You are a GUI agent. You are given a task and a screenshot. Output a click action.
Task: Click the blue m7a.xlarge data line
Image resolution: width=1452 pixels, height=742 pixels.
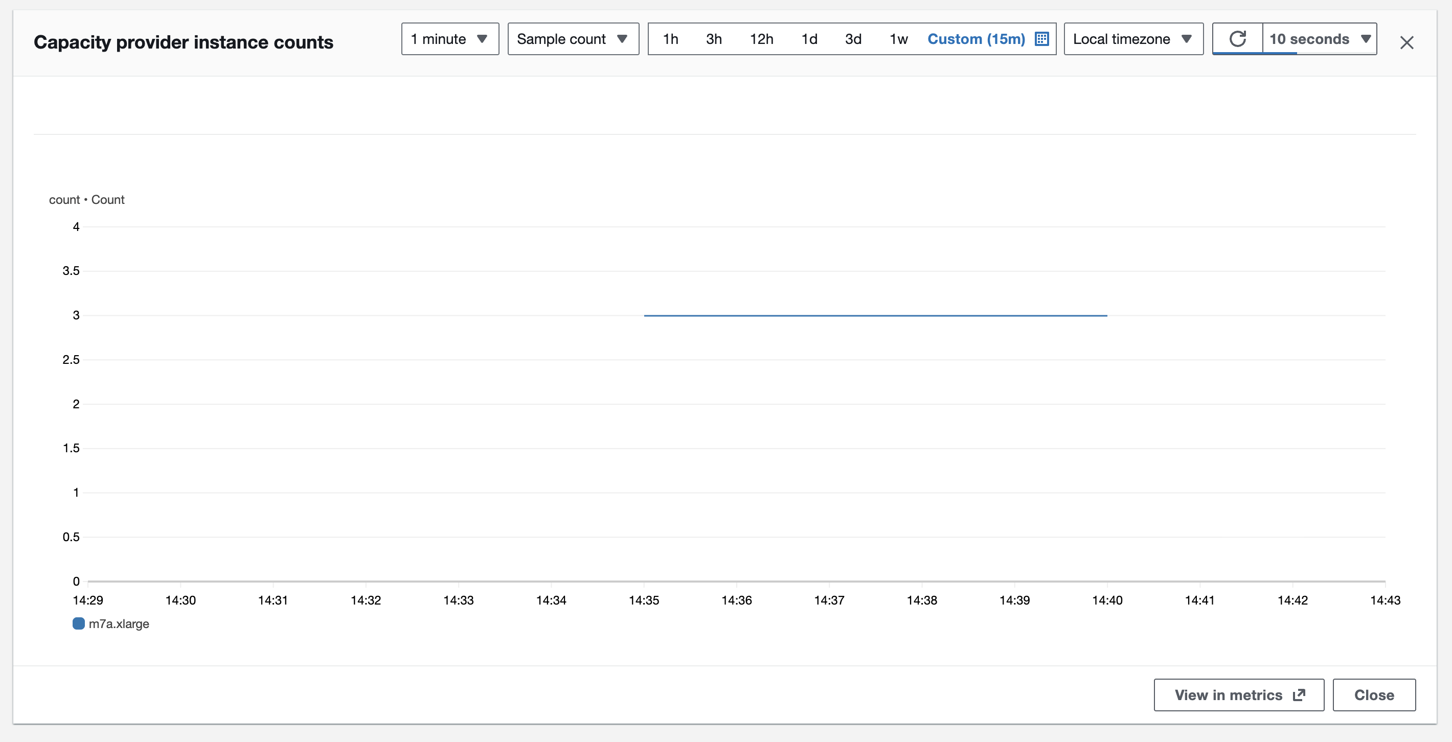pos(875,315)
